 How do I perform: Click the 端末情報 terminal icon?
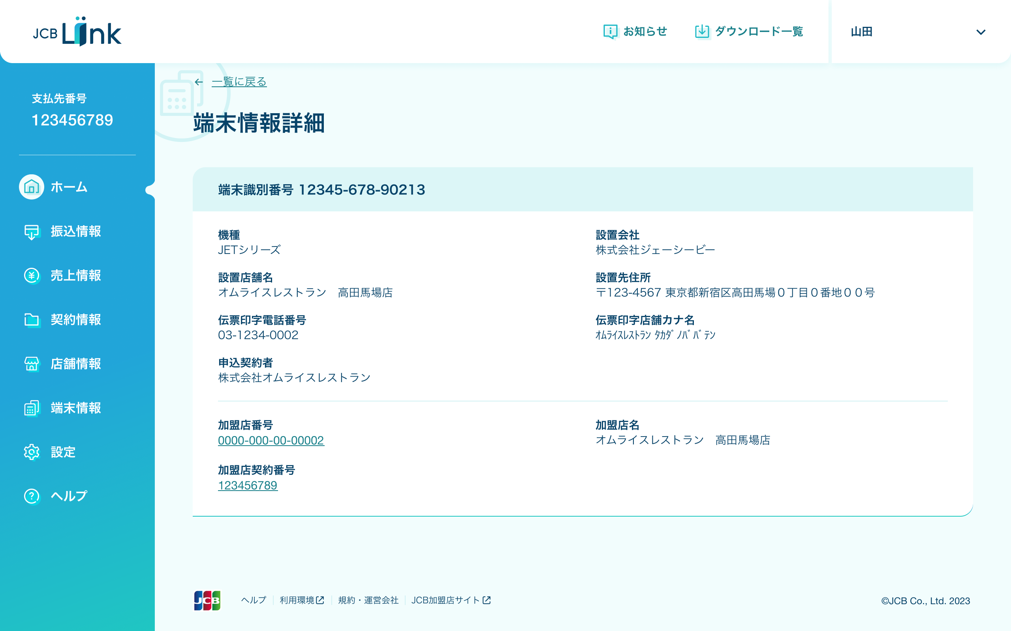pyautogui.click(x=31, y=408)
